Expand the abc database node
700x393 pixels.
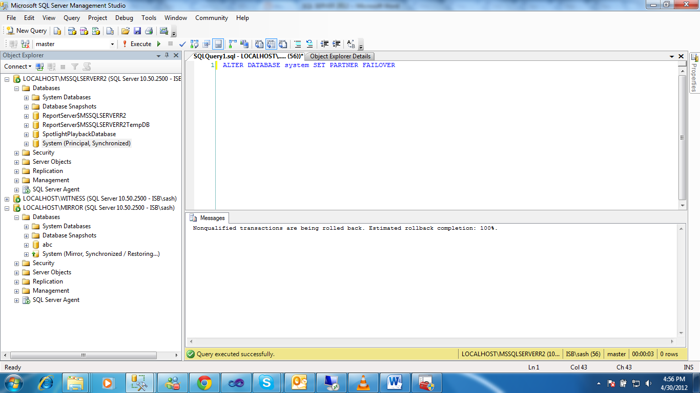coord(26,245)
